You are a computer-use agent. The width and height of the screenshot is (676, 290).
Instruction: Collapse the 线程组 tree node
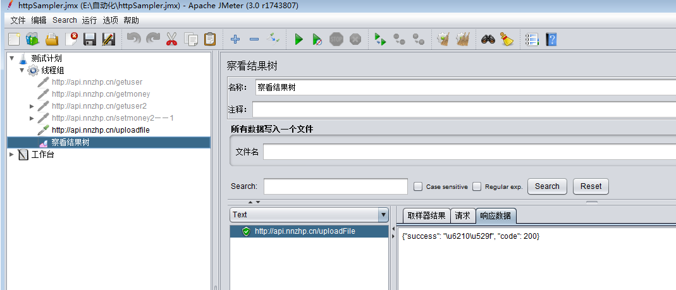click(x=22, y=69)
